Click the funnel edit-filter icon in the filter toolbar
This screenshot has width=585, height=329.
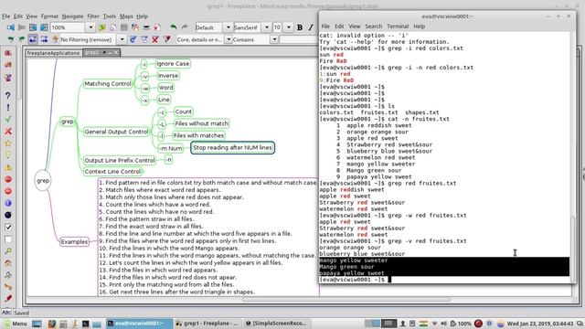144,39
